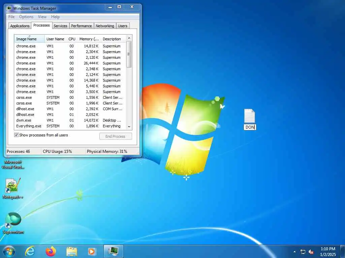The height and width of the screenshot is (258, 345).
Task: Select the Everything.exe process row
Action: tap(70, 126)
